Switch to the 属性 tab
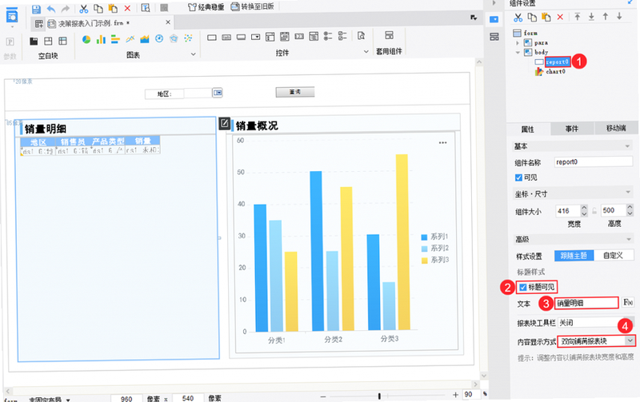Viewport: 640px width, 402px height. [528, 129]
